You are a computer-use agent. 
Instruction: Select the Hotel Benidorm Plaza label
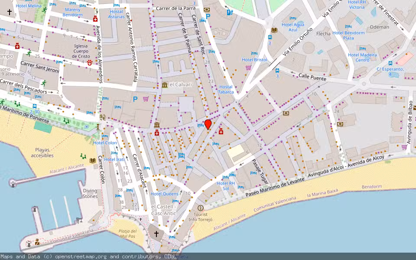(348, 35)
